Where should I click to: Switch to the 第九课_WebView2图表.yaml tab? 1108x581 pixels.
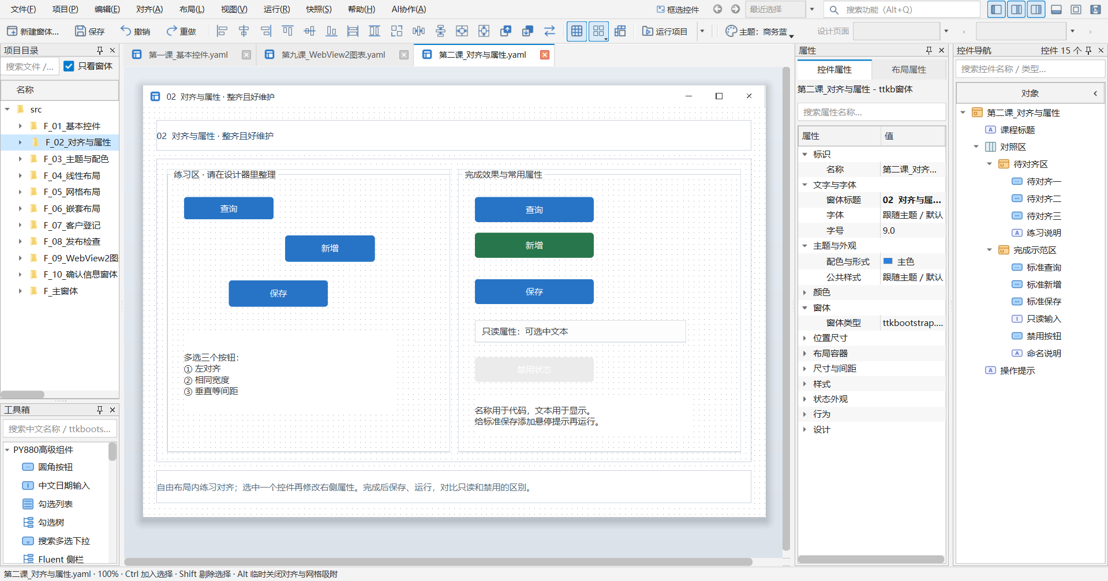[x=334, y=55]
